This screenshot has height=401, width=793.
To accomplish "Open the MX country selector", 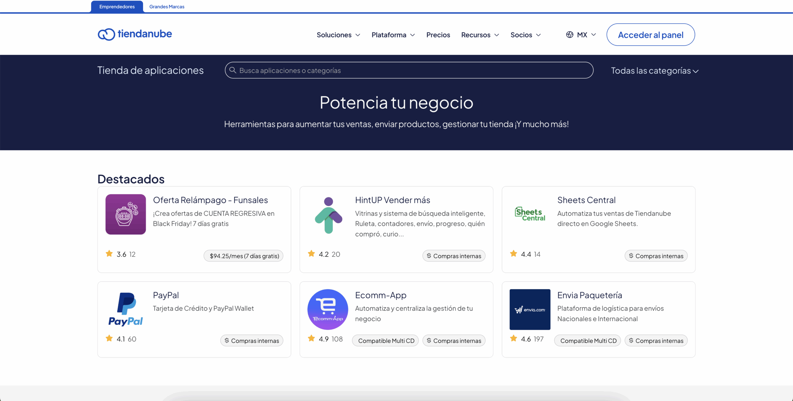I will (x=581, y=35).
